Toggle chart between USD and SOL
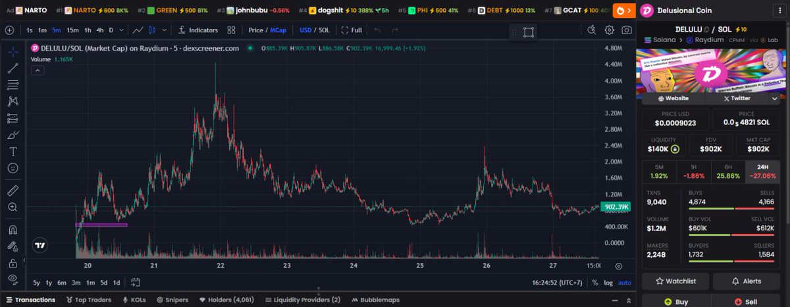The width and height of the screenshot is (790, 307). point(315,30)
